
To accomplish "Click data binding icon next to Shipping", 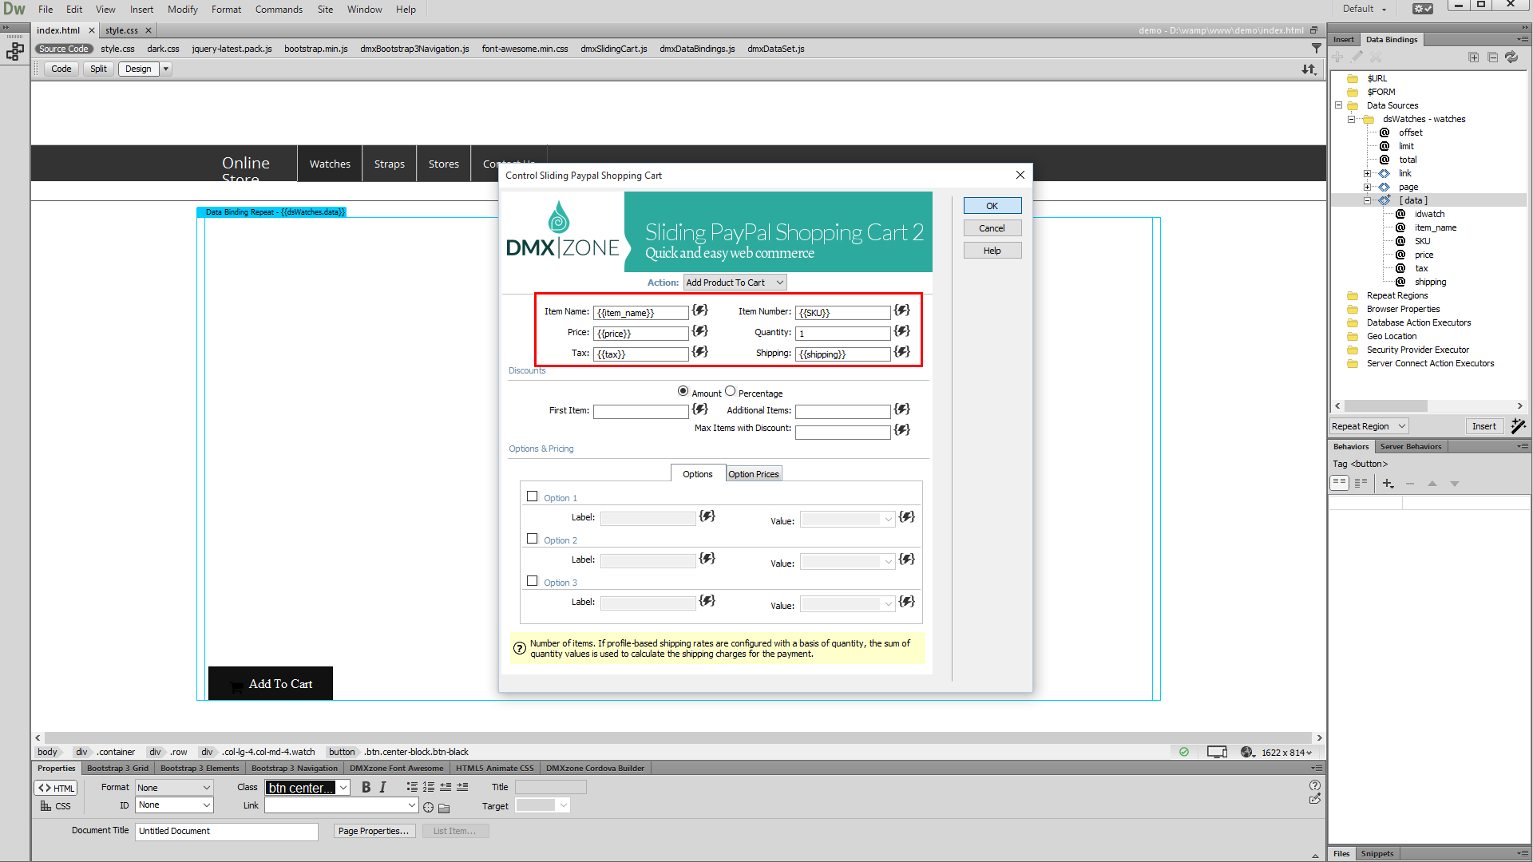I will pos(902,352).
